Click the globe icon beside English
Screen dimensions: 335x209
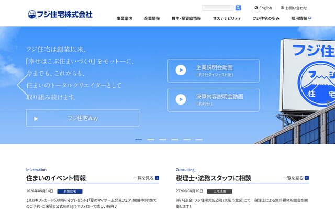[x=256, y=8]
